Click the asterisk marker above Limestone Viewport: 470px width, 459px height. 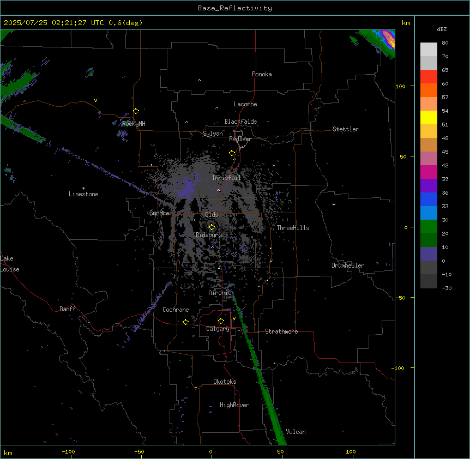click(83, 188)
